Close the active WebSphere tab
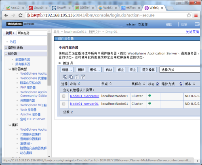The width and height of the screenshot is (202, 165). pos(162,8)
